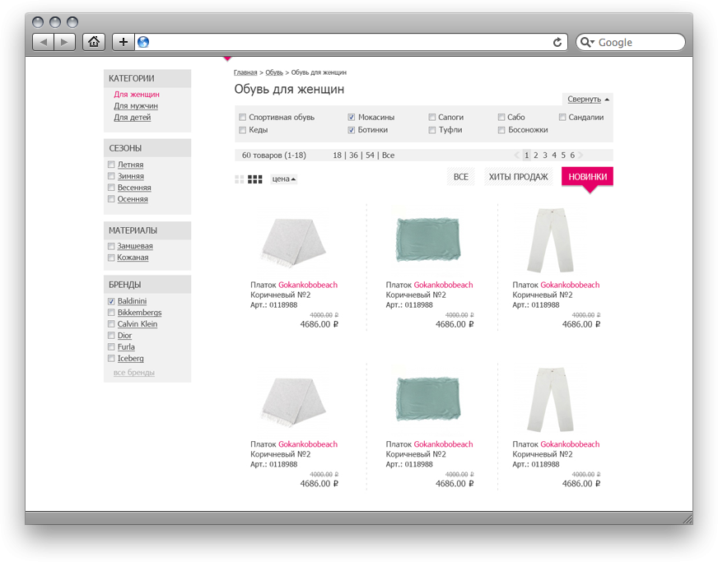Expand the full list via все бренды
Screen dimensions: 718x562
point(134,373)
